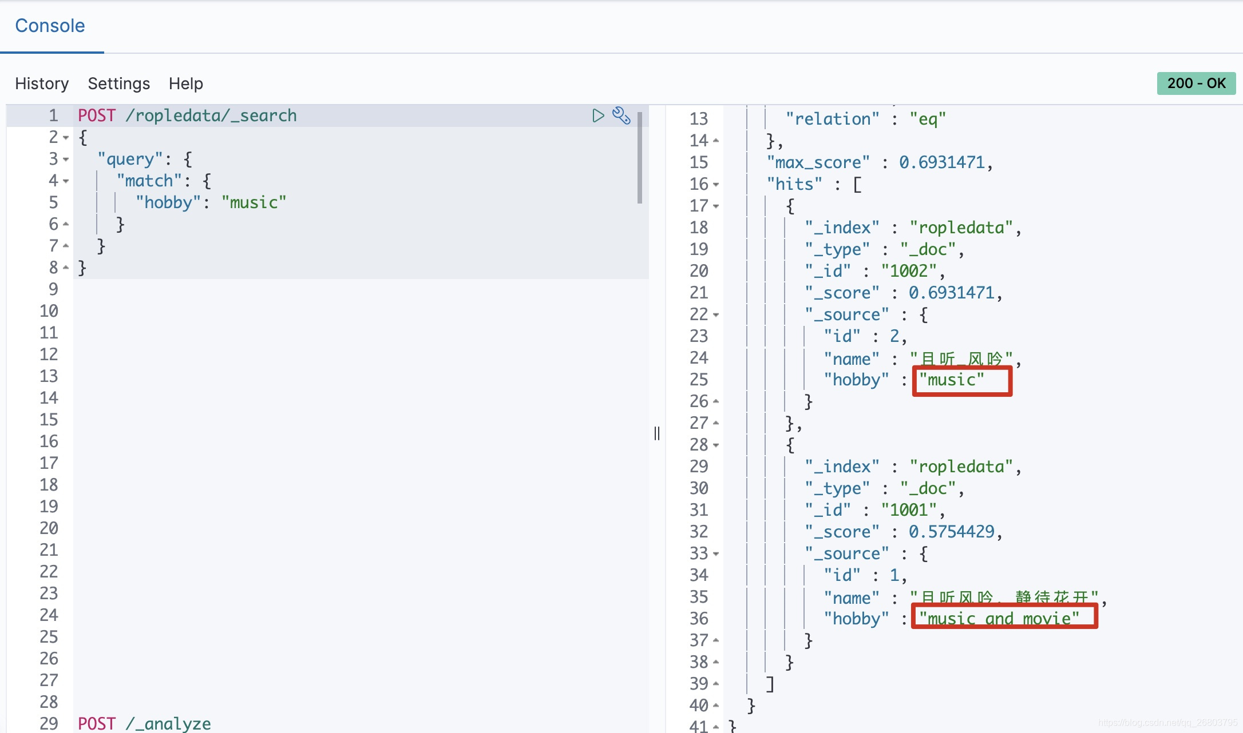
Task: Click the _score value 0.5754429
Action: coord(951,532)
